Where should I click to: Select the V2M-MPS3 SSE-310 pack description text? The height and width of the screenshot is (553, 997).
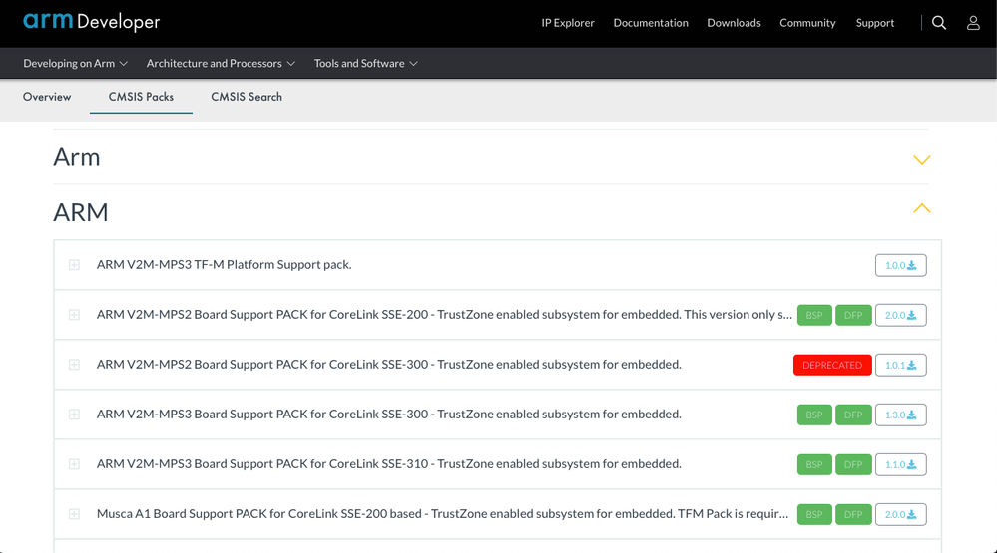click(388, 464)
